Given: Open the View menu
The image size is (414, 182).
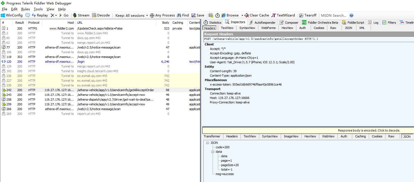Looking at the screenshot, I should [x=50, y=9].
